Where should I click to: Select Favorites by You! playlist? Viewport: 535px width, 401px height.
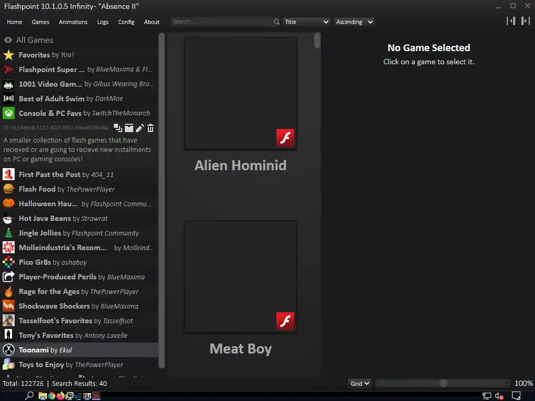(79, 55)
